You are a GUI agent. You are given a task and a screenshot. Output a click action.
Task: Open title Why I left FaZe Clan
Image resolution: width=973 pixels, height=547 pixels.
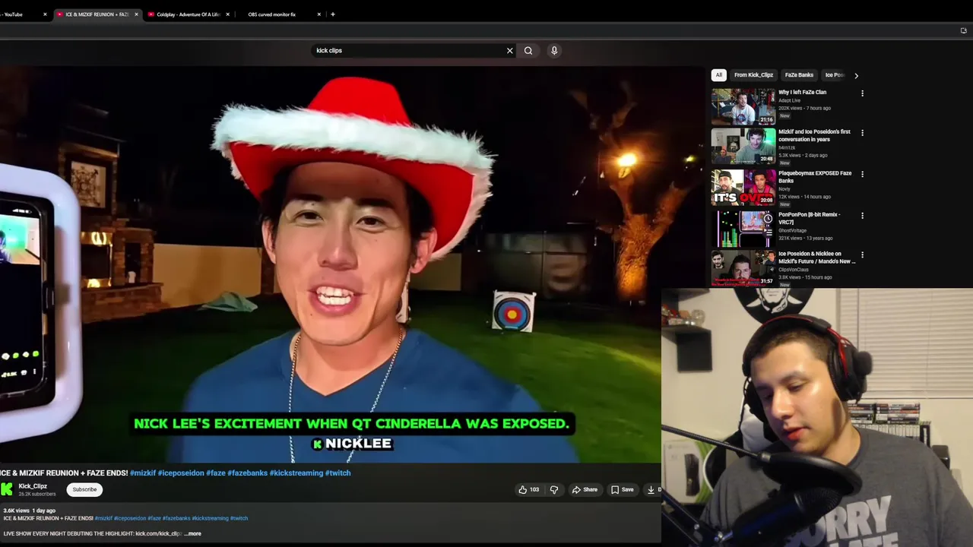point(802,92)
